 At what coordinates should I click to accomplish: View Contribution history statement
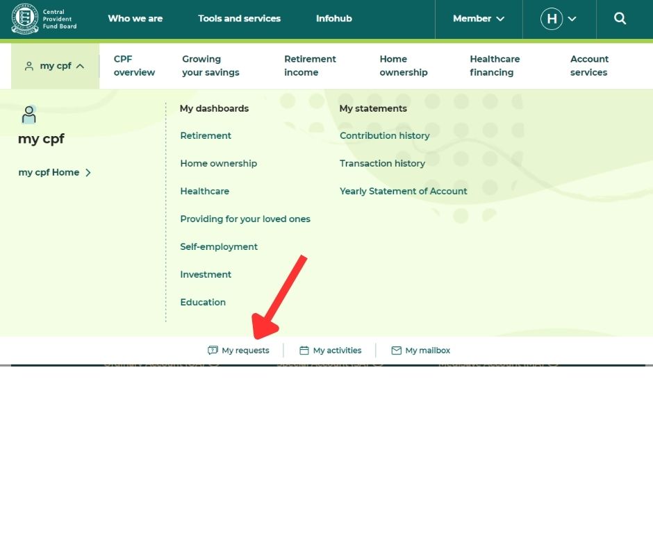tap(384, 136)
